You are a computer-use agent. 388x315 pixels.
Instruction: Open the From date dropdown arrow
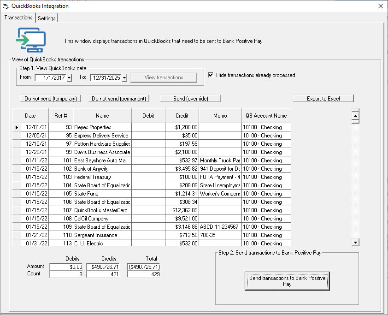click(x=69, y=78)
